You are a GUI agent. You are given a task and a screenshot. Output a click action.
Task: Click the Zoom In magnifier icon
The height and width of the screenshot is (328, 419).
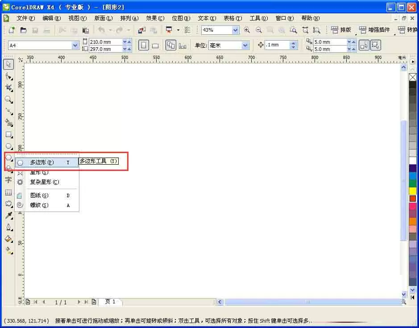click(247, 30)
